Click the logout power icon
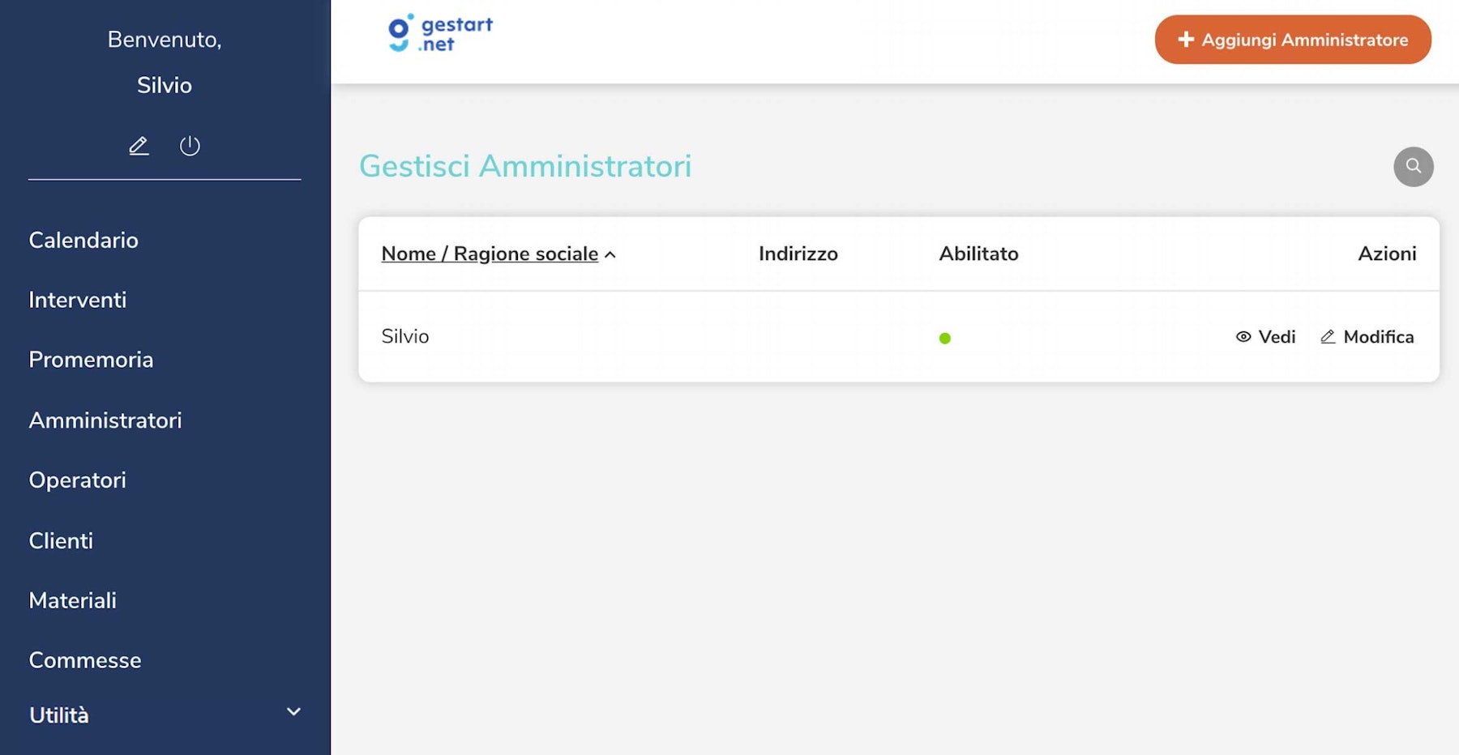The image size is (1459, 755). (190, 146)
